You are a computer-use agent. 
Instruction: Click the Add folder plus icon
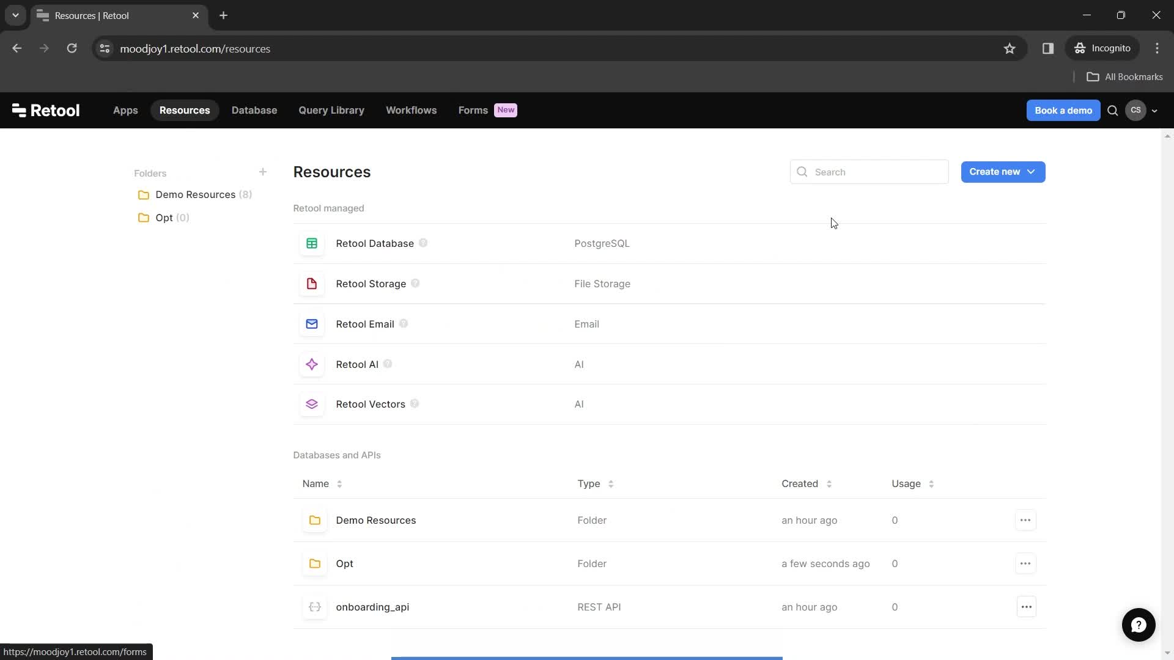263,172
